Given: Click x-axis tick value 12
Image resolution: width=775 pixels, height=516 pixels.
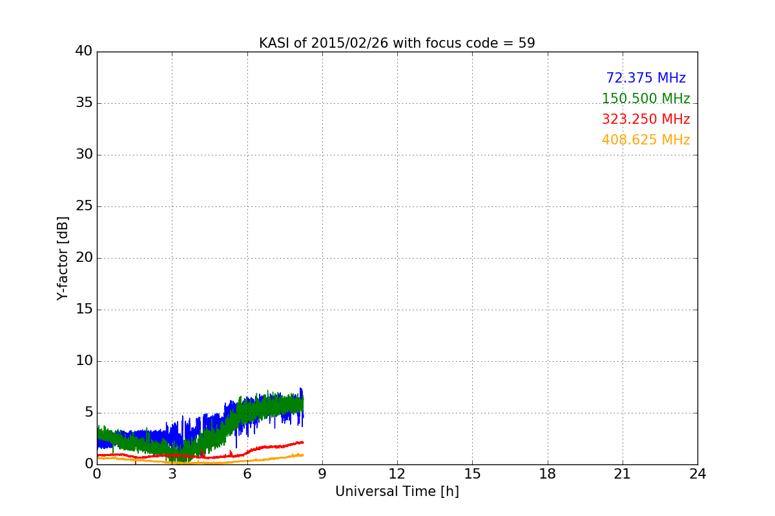Looking at the screenshot, I should 397,473.
